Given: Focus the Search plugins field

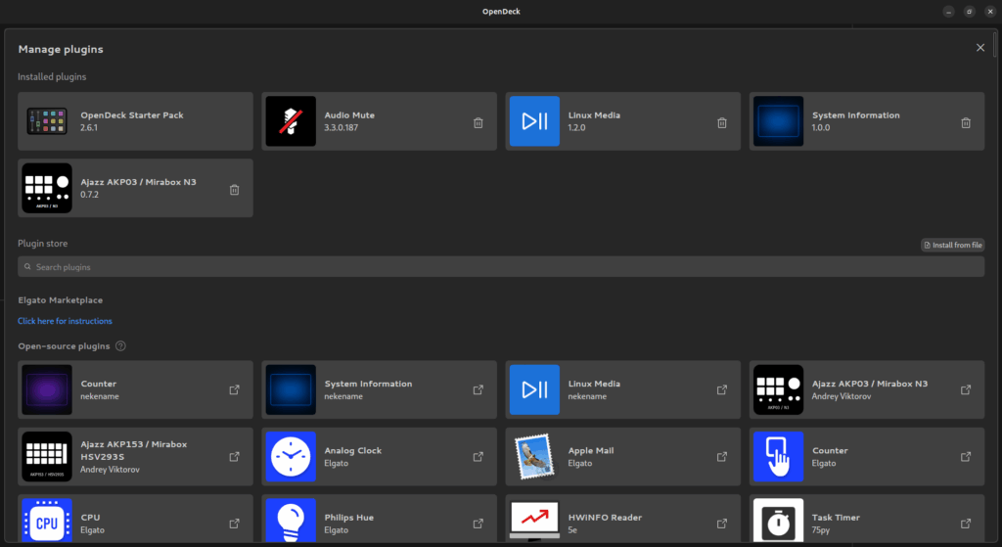Looking at the screenshot, I should (x=501, y=267).
